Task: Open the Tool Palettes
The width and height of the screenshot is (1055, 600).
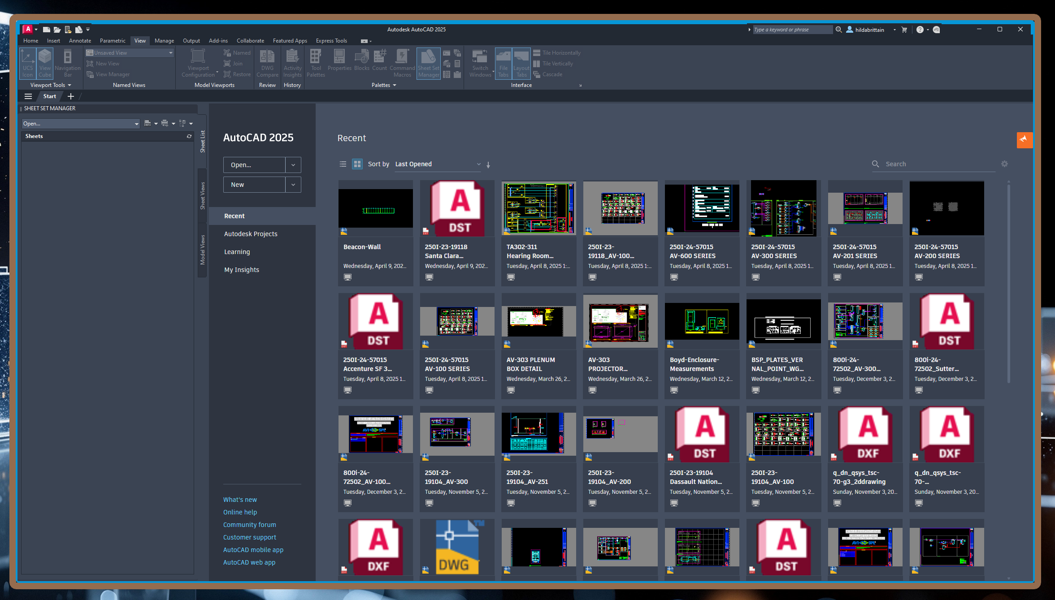Action: 316,63
